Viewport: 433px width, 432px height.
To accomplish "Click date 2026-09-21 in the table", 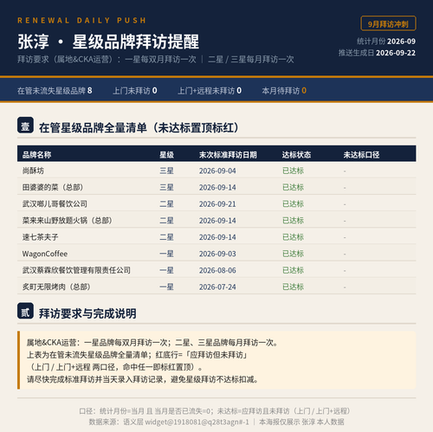I will point(217,203).
